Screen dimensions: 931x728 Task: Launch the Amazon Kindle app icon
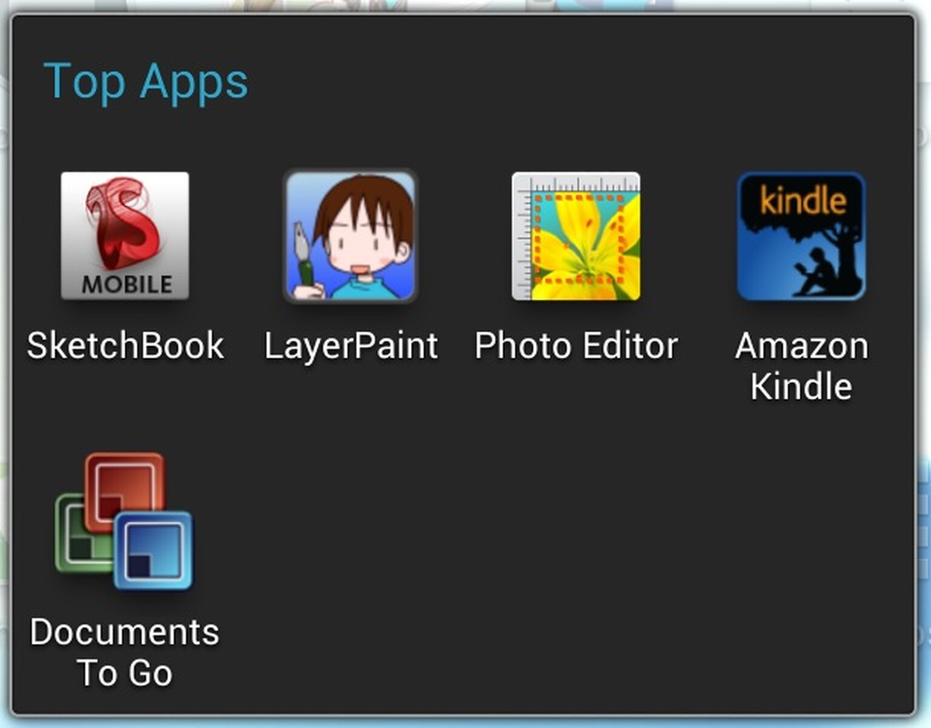(801, 236)
